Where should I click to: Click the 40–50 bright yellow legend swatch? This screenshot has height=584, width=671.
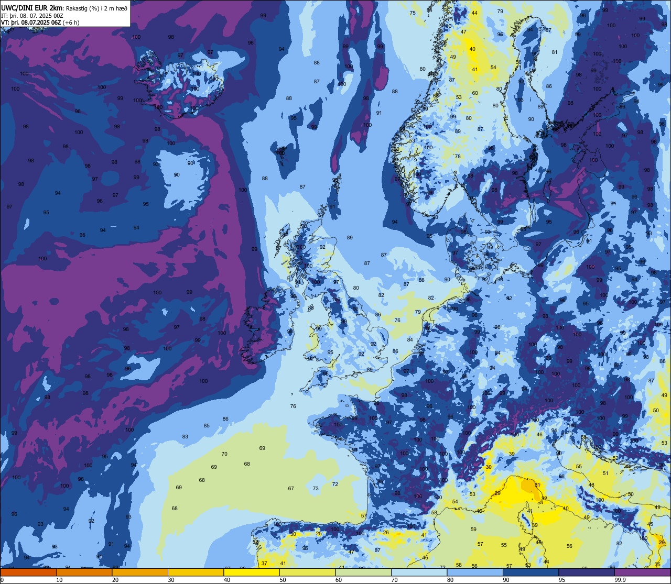coord(252,572)
